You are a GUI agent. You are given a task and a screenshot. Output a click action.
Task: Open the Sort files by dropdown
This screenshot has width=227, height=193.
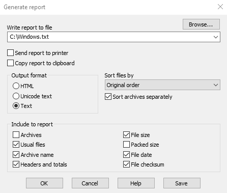click(162, 85)
